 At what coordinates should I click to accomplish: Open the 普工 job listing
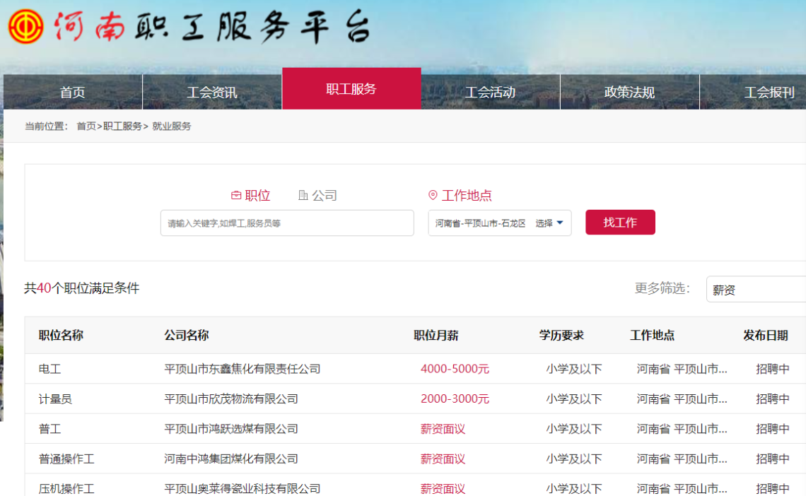[50, 429]
